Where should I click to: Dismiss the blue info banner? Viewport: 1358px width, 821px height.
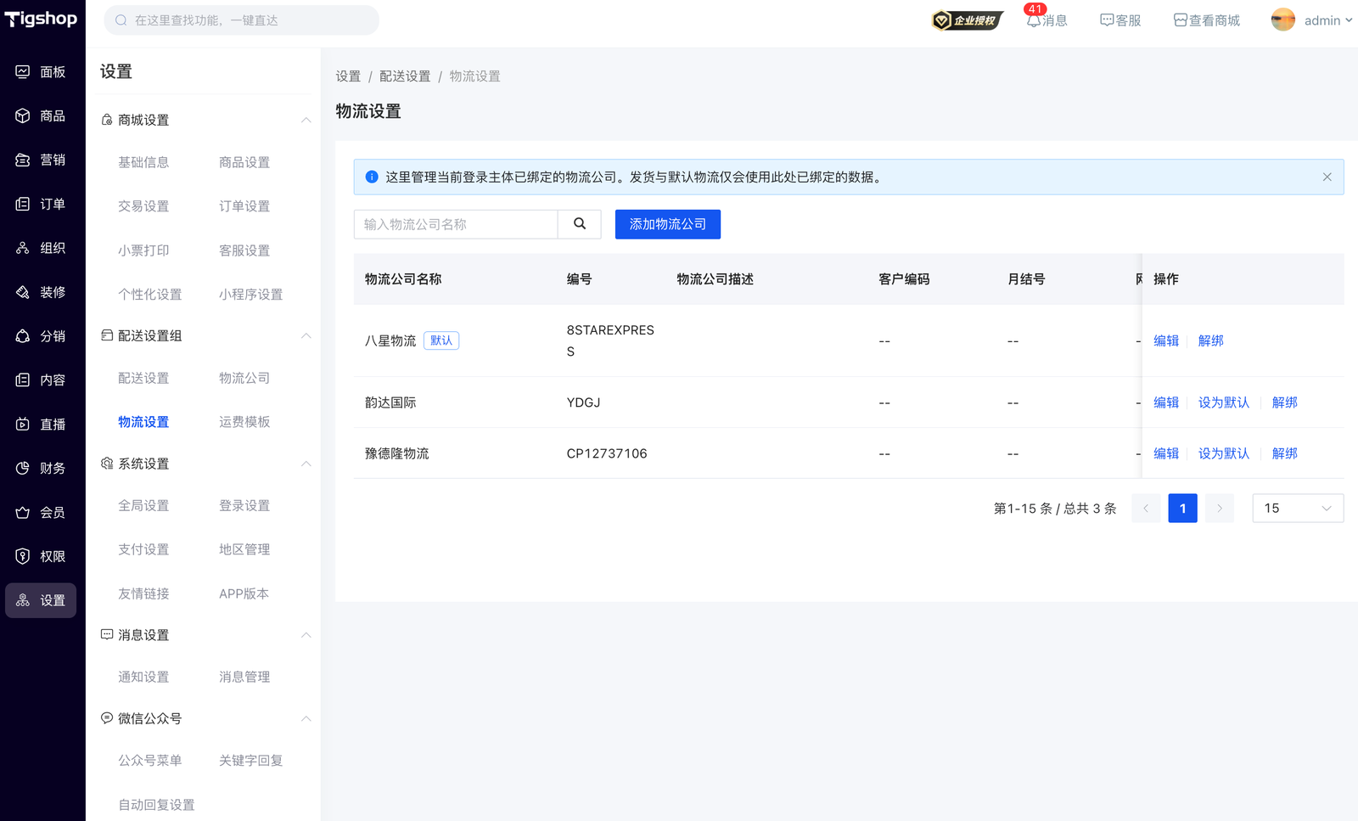[1327, 177]
